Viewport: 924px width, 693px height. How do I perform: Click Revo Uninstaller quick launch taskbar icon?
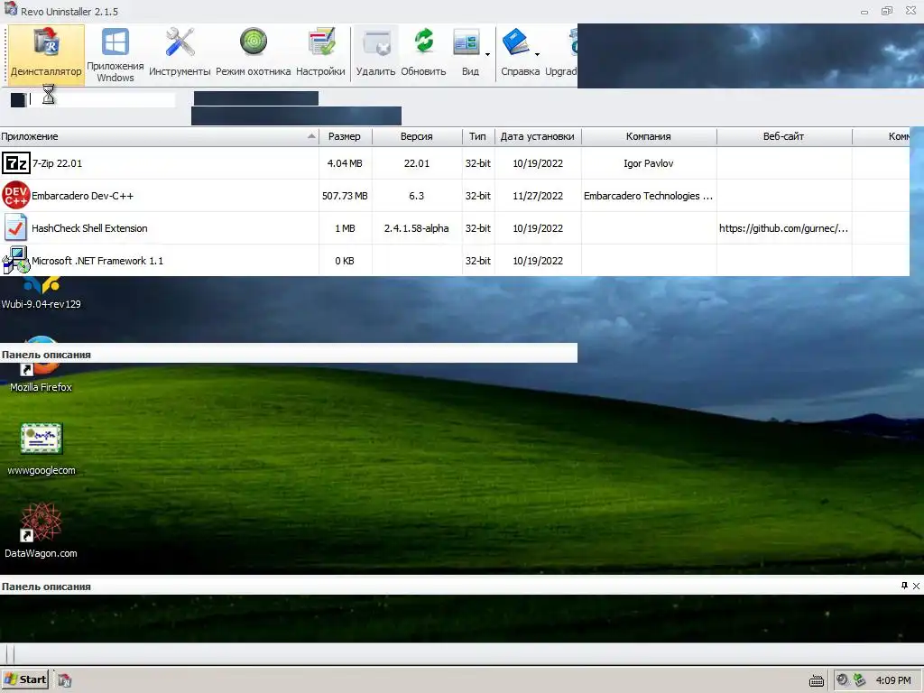pos(65,680)
